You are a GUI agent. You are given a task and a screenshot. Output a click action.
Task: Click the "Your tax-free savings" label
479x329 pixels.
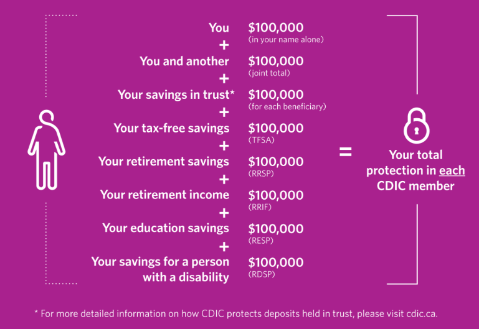171,128
